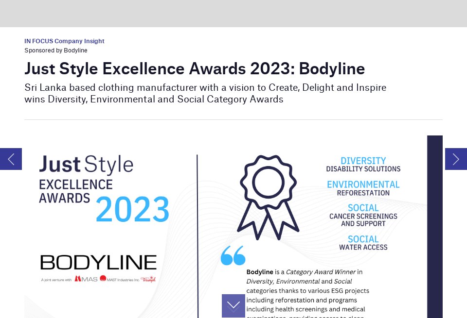Select the ENVIRONMENTAL Reforestation text
467x318 pixels.
pyautogui.click(x=363, y=188)
